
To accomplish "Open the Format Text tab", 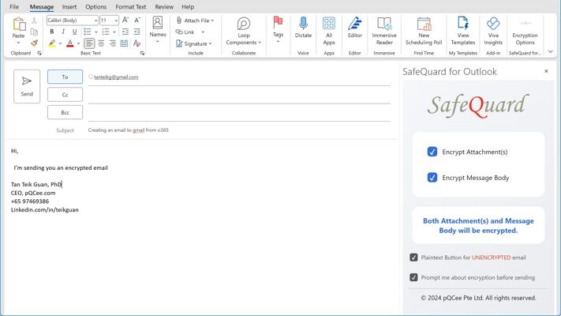I will tap(130, 7).
